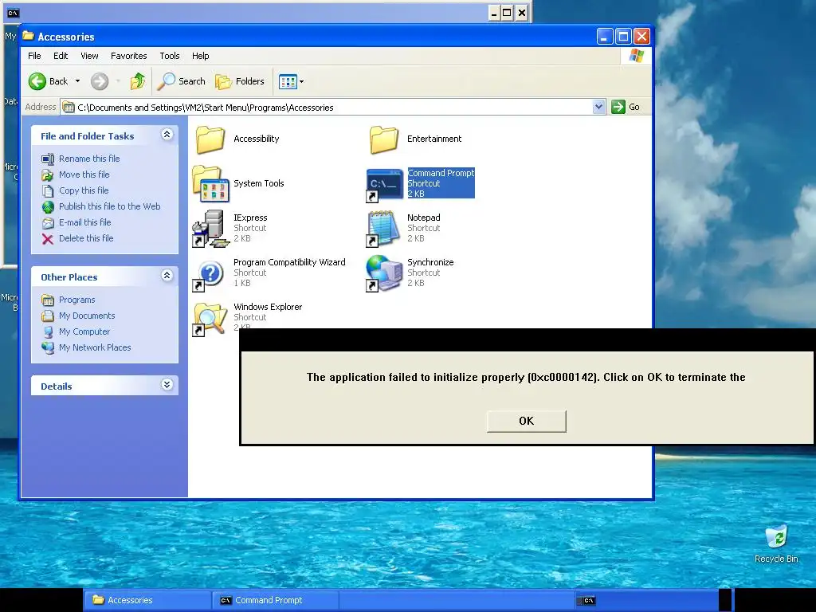Click the Go button
The image size is (816, 612).
(x=626, y=108)
